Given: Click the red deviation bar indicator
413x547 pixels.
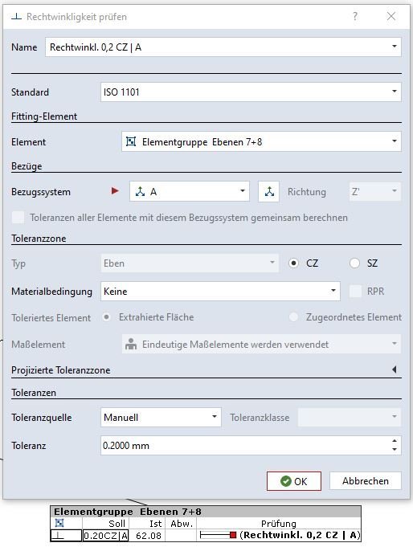Looking at the screenshot, I should point(233,535).
